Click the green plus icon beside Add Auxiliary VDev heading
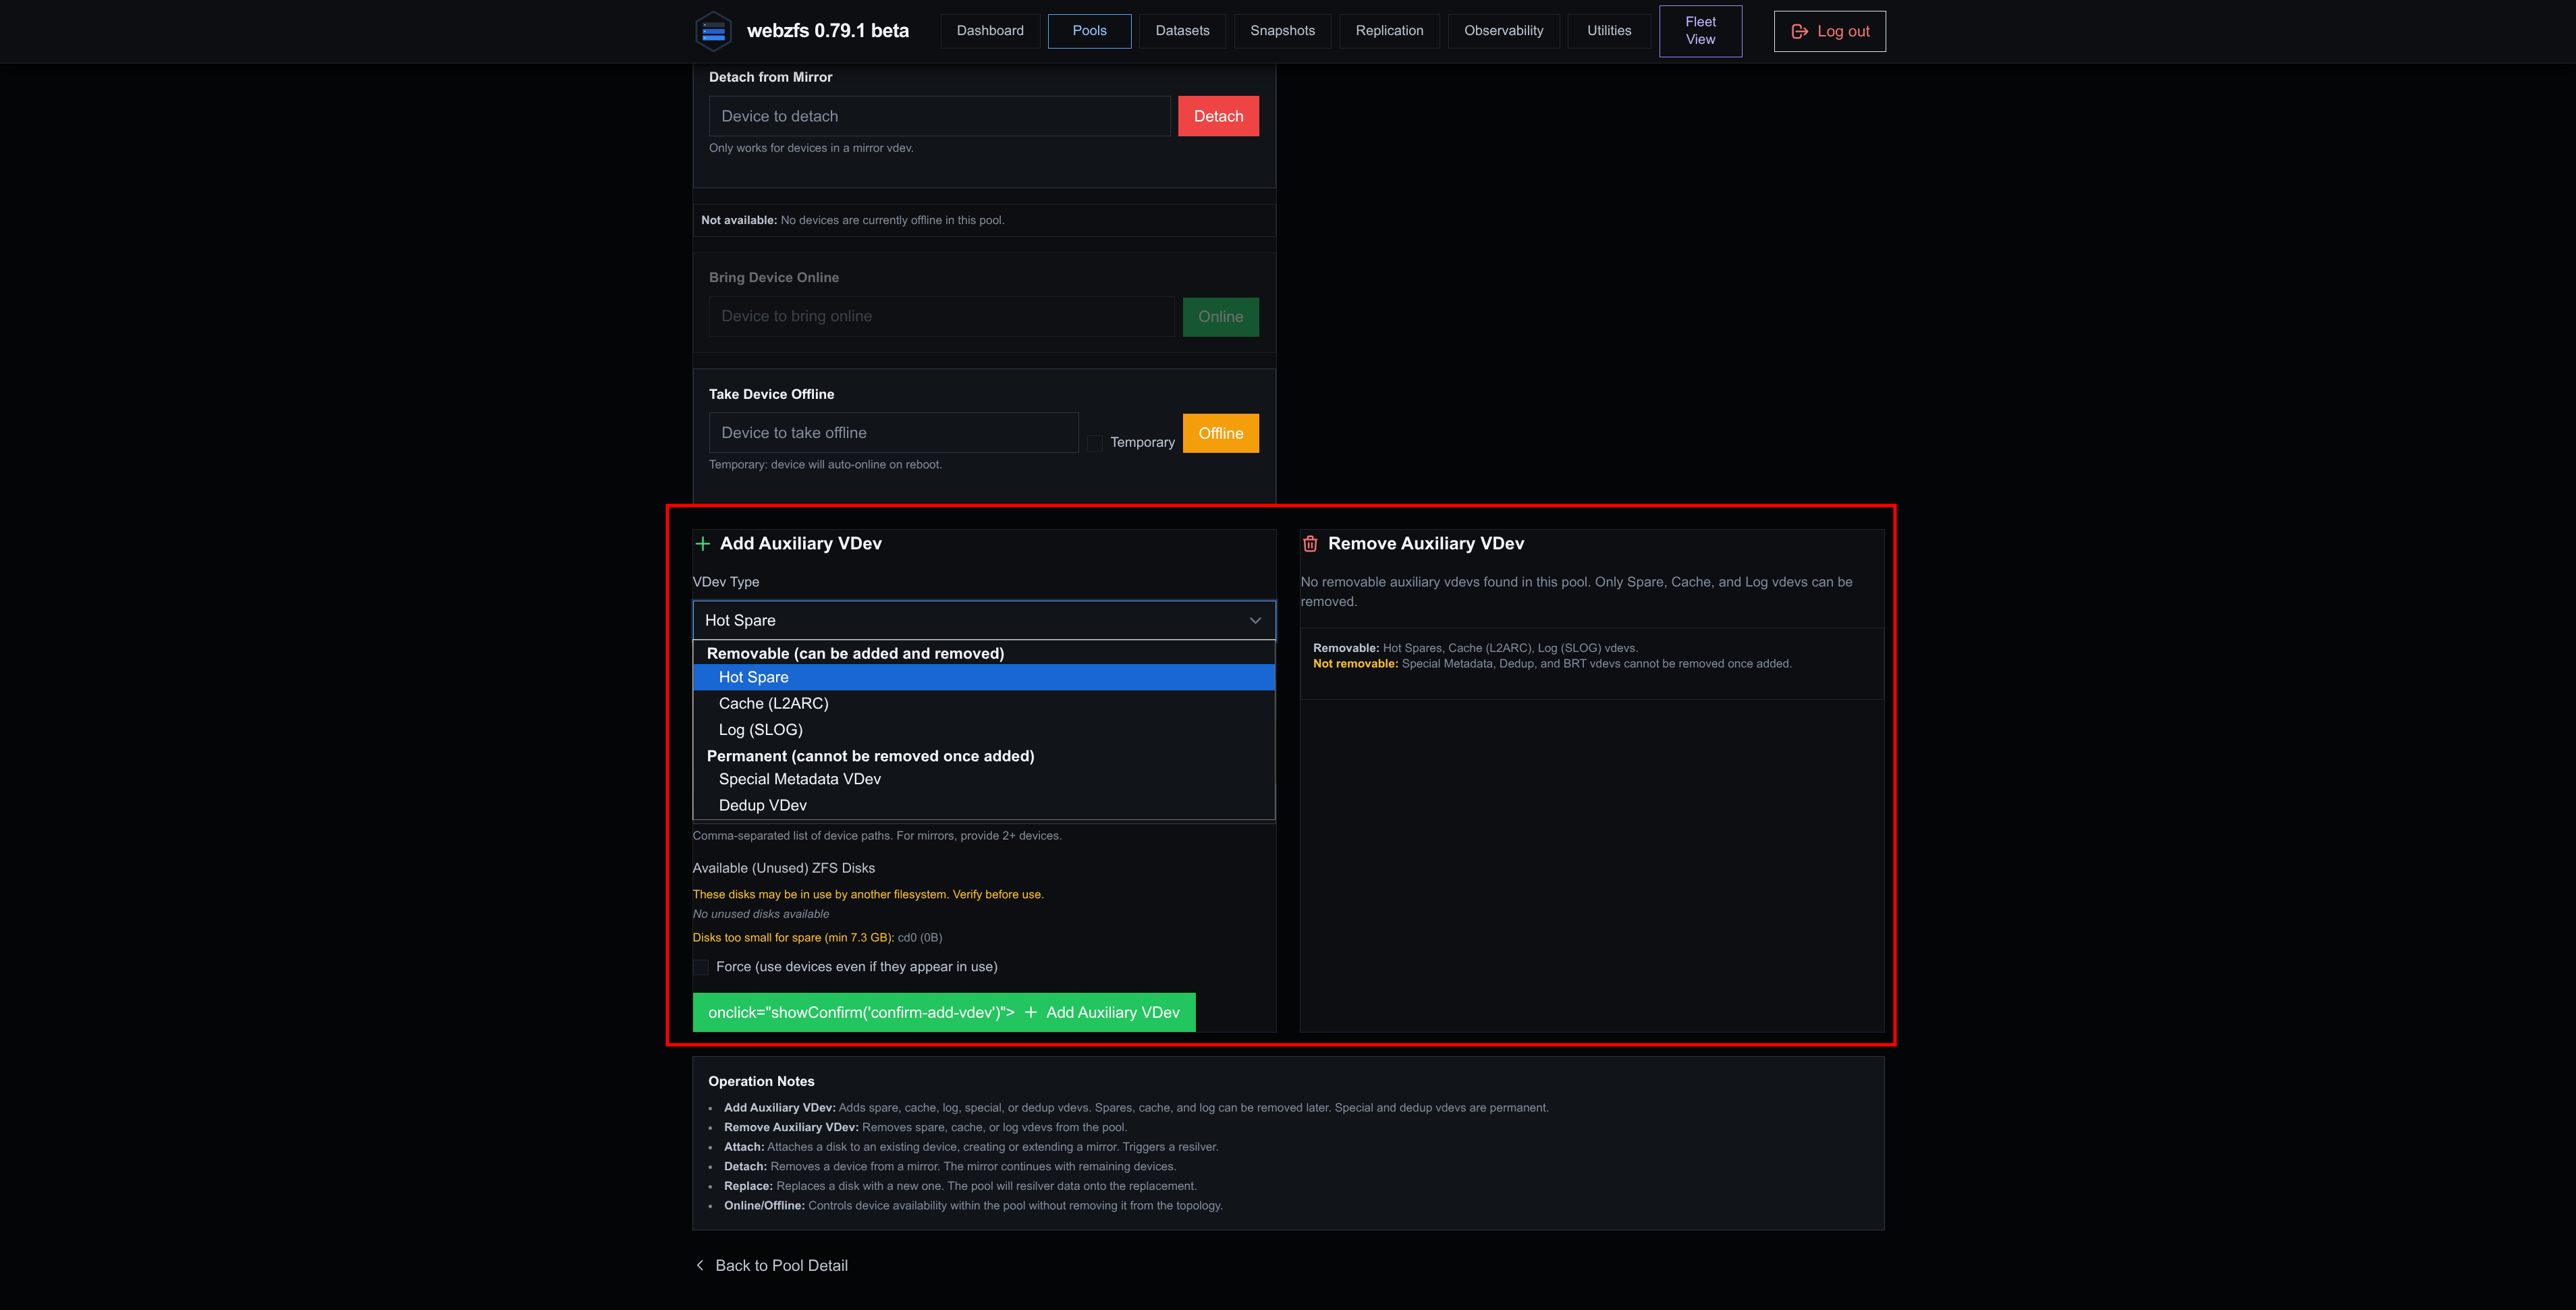The image size is (2576, 1310). click(702, 543)
